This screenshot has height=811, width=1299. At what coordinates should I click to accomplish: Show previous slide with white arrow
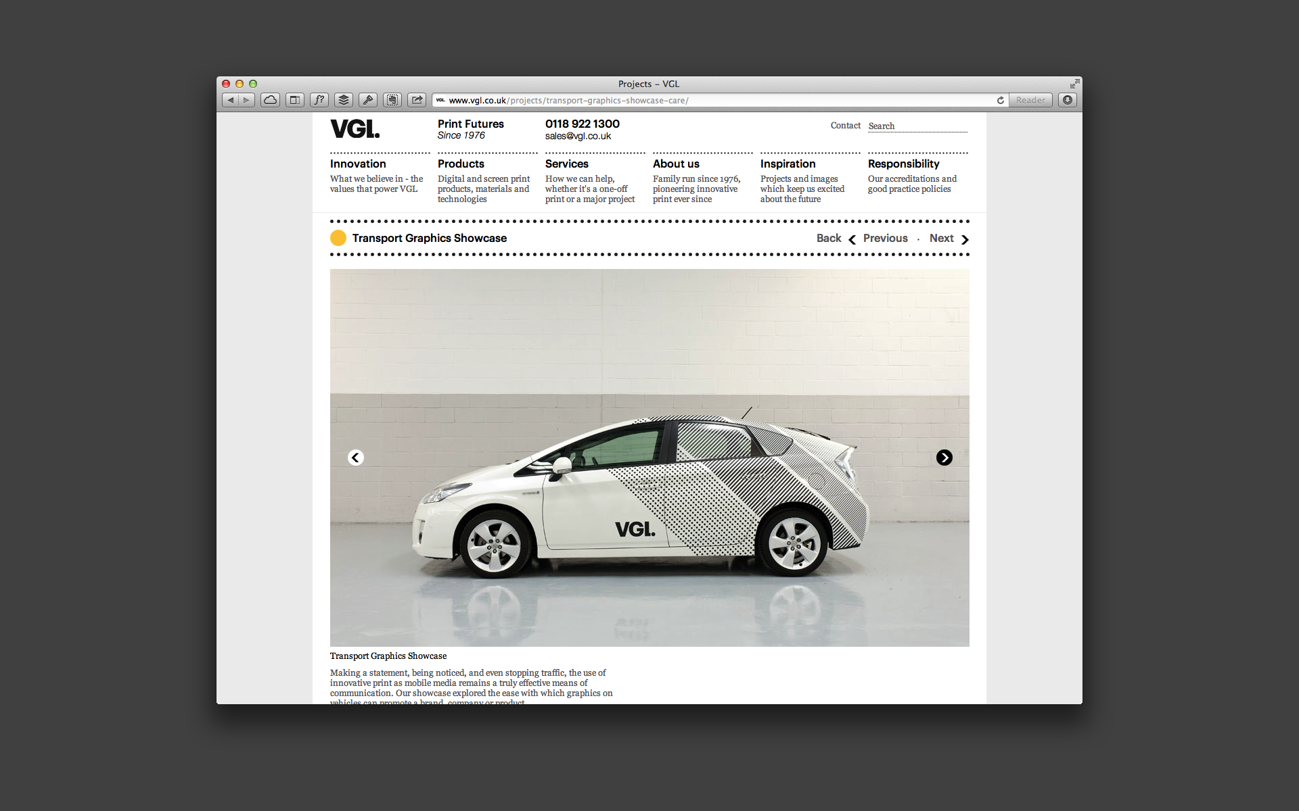(x=356, y=458)
